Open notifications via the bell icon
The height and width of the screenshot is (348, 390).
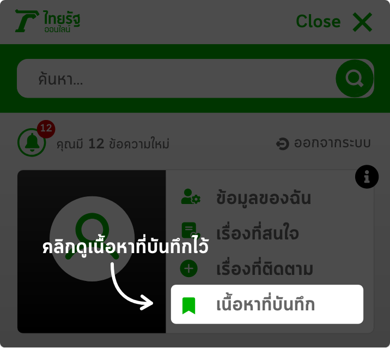coord(32,142)
